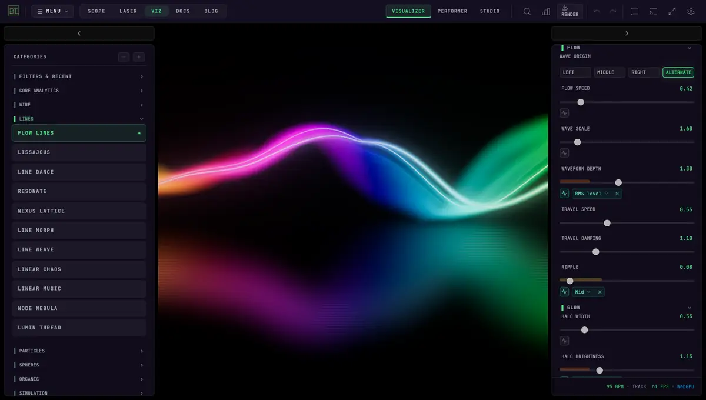The width and height of the screenshot is (706, 400).
Task: Click the app logo icon at top left
Action: click(x=14, y=11)
